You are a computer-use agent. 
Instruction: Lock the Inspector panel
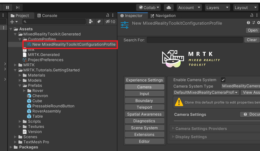pos(252,15)
